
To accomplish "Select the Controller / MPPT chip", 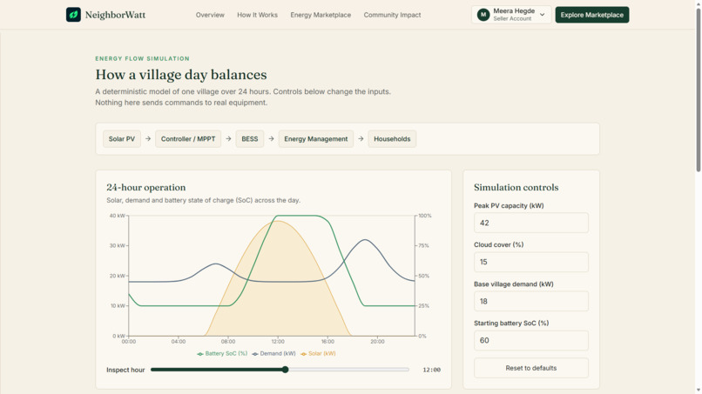I will pos(188,139).
